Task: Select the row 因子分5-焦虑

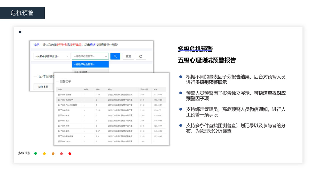Action: [x=111, y=115]
